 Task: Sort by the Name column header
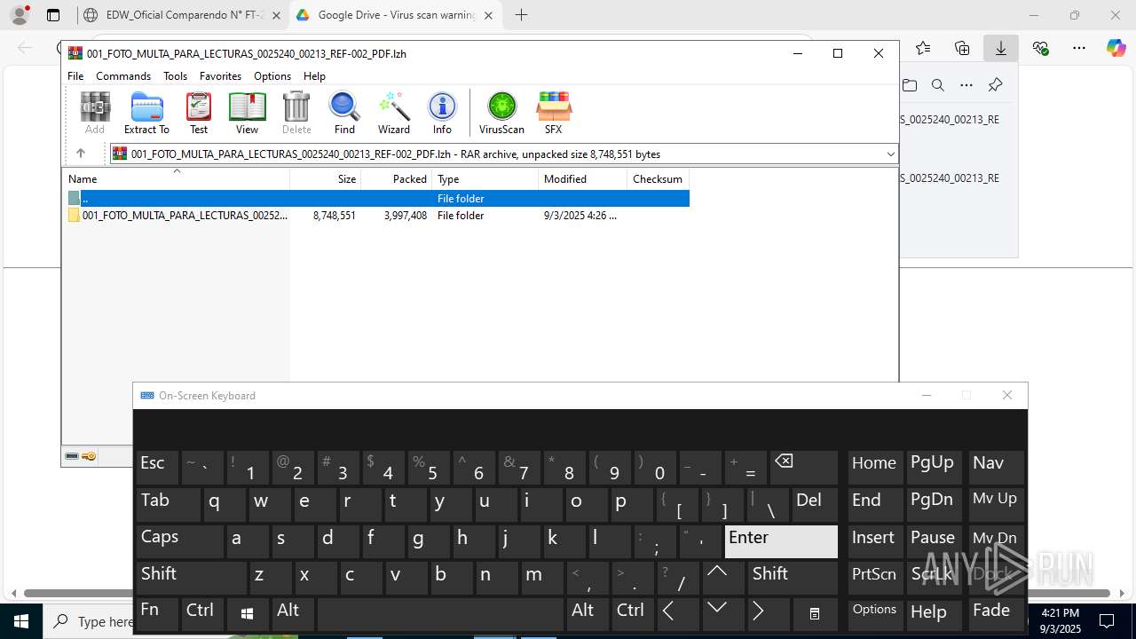click(x=176, y=179)
